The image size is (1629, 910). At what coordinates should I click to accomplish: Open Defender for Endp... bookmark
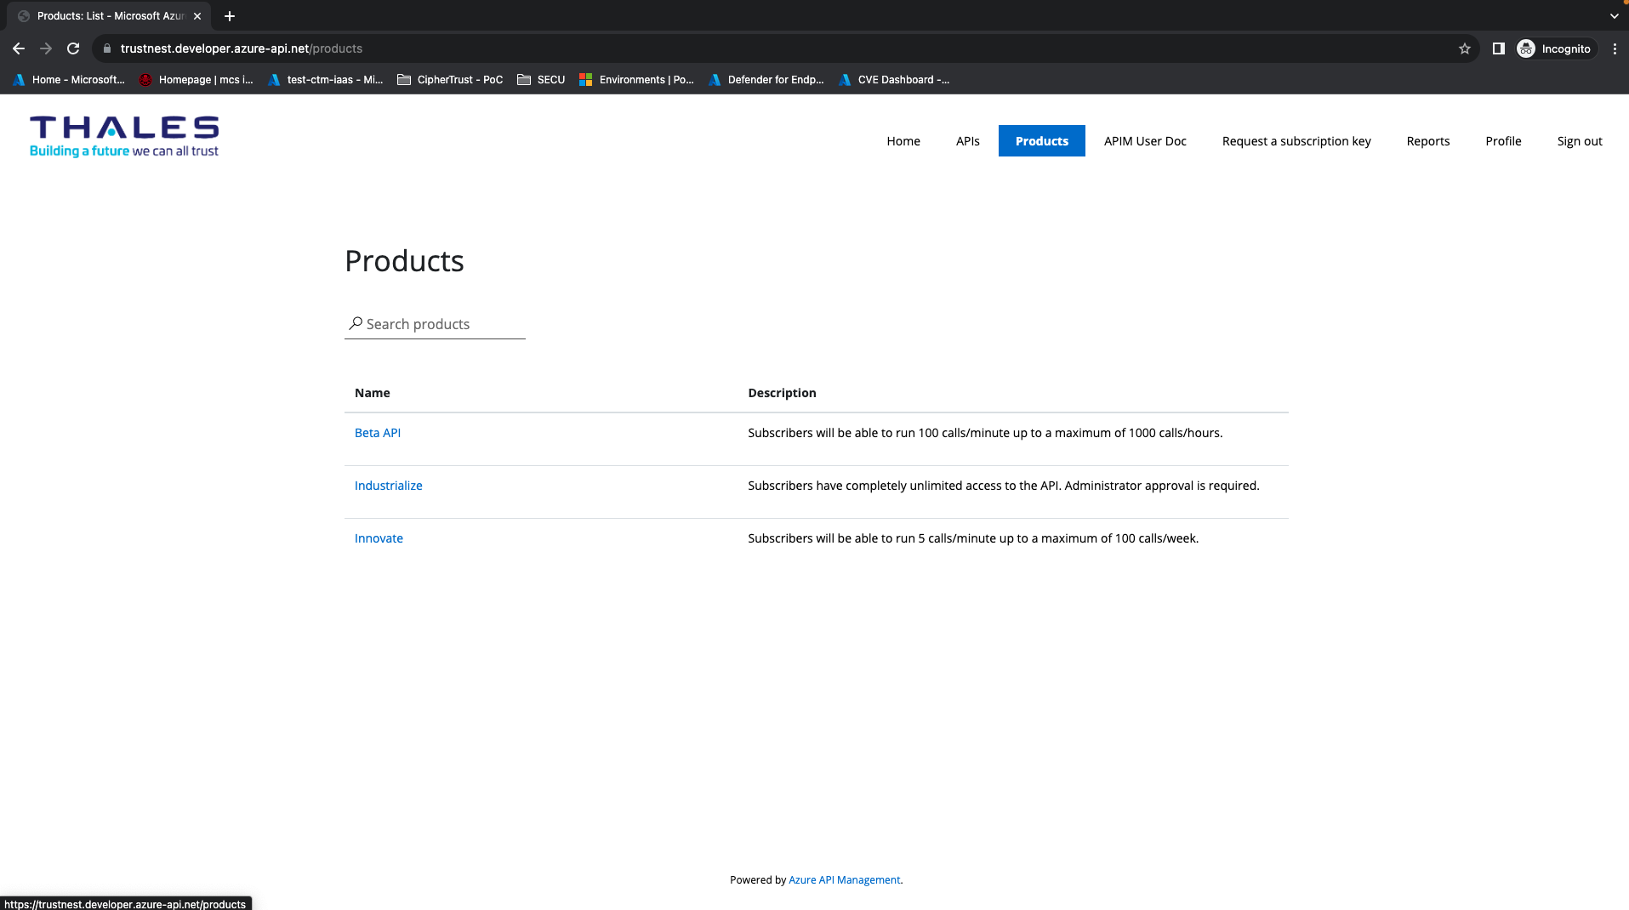pos(766,80)
